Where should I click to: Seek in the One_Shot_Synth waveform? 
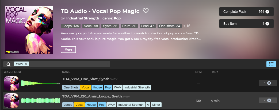pyautogui.click(x=41, y=83)
